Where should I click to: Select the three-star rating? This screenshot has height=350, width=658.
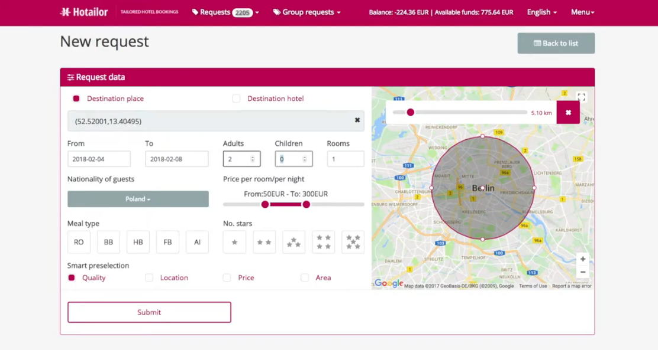[294, 242]
